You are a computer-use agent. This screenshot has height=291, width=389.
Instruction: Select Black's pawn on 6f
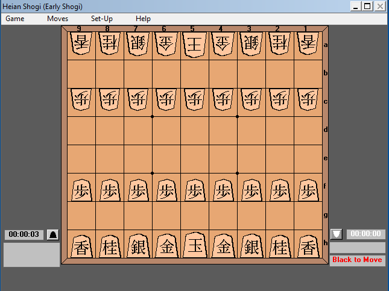click(x=166, y=190)
